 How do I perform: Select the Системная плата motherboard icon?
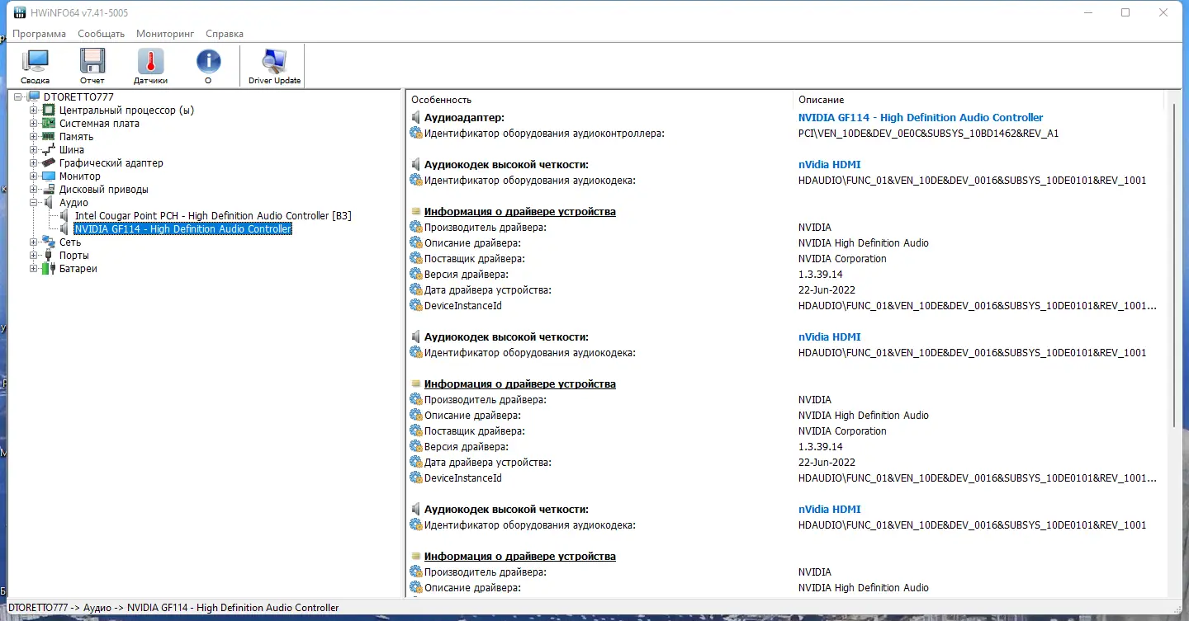[x=49, y=124]
